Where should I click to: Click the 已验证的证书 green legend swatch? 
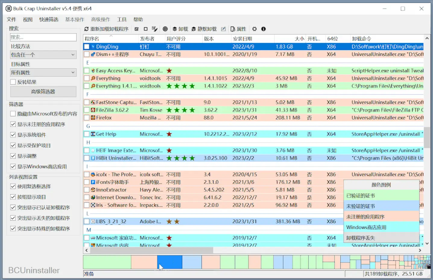pyautogui.click(x=381, y=196)
